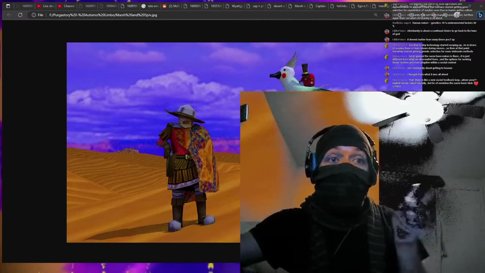Click chat message 'isnt christianity about getting to heaven'
The width and height of the screenshot is (485, 273).
click(x=430, y=68)
